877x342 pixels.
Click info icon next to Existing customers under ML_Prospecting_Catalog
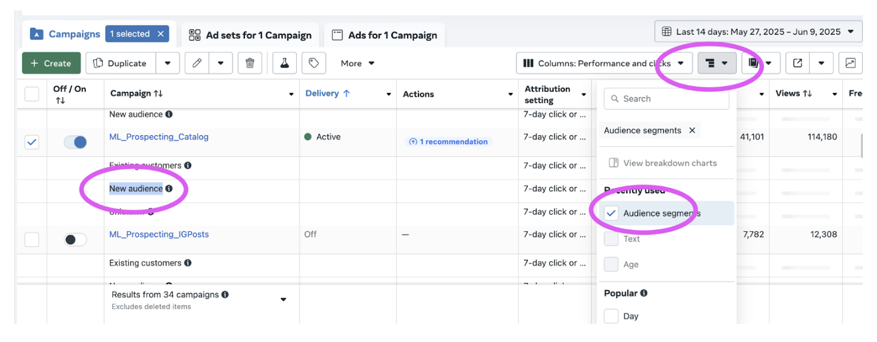tap(188, 166)
